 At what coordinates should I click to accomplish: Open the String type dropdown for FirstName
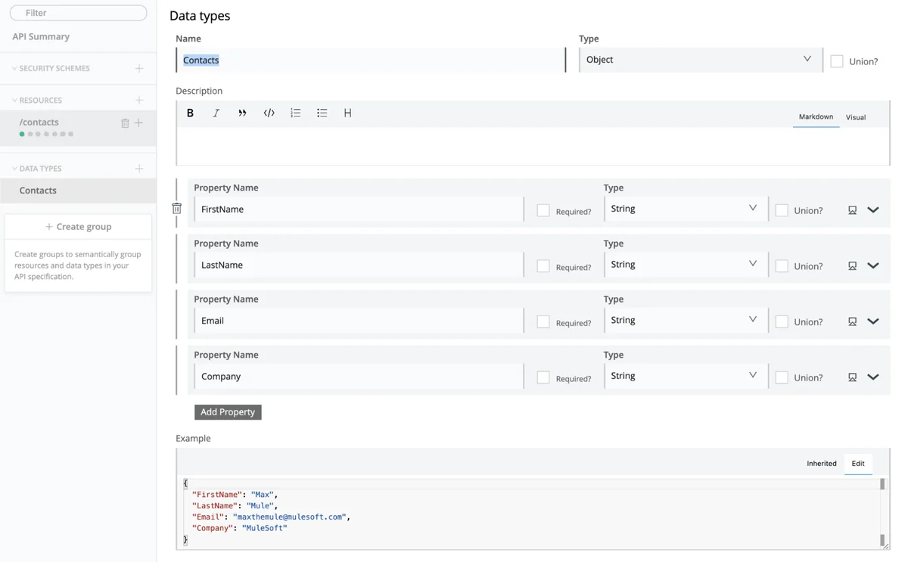point(686,209)
